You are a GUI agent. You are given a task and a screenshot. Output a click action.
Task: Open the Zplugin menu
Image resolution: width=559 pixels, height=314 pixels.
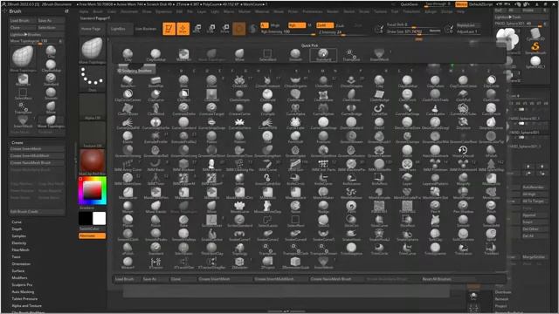431,11
